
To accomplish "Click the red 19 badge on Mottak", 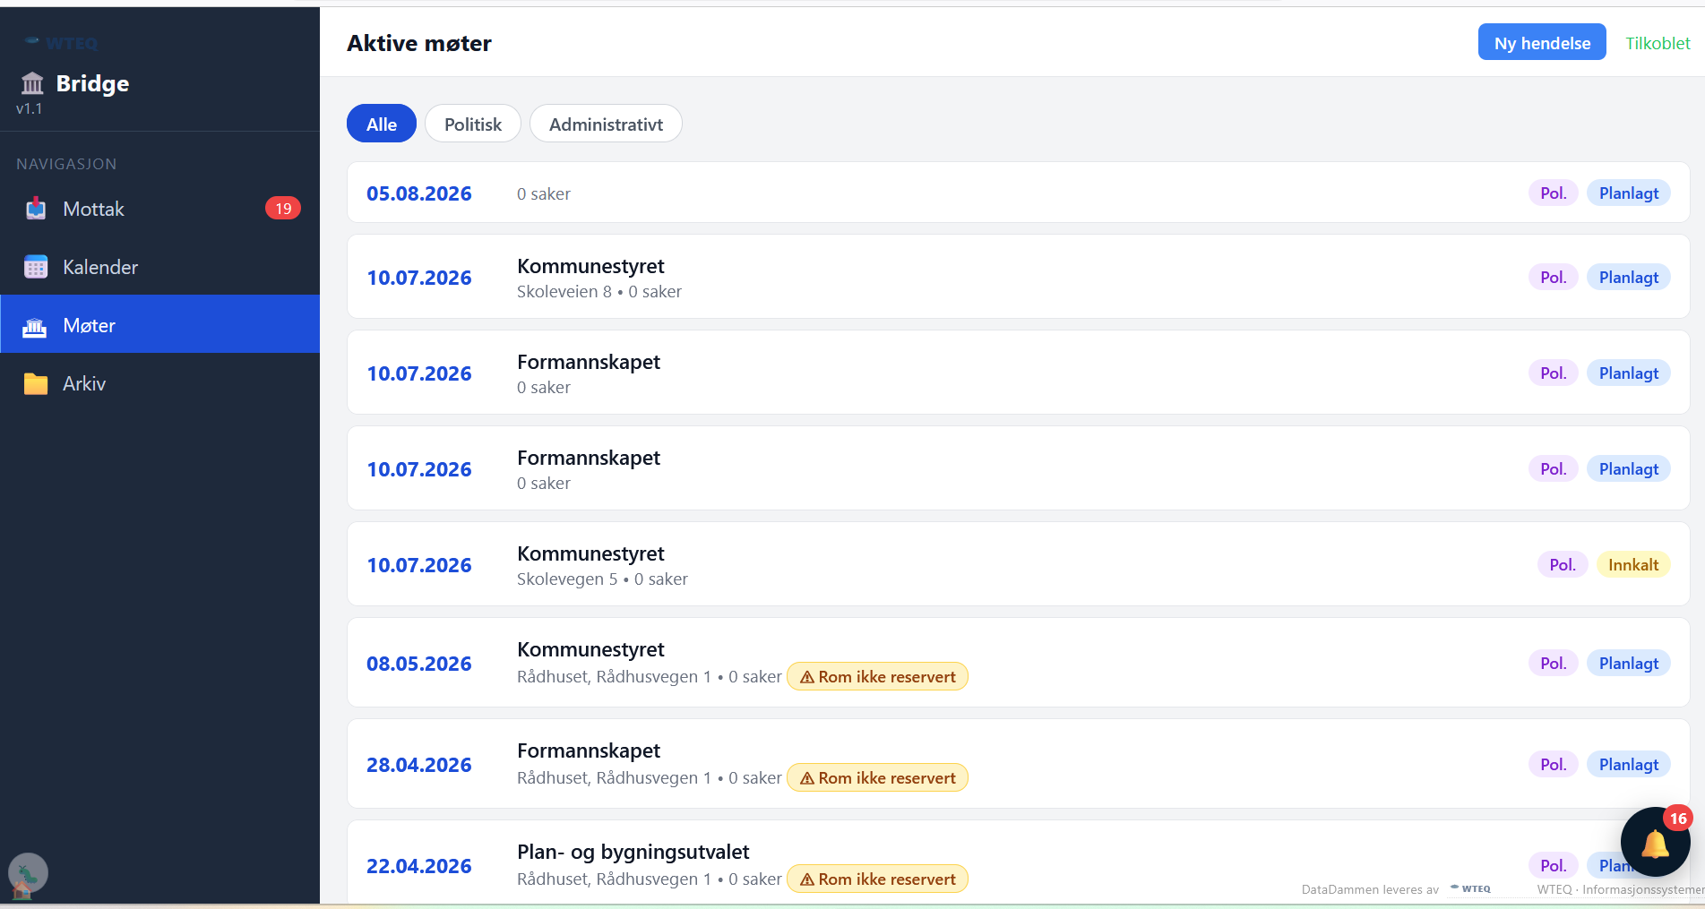I will point(283,209).
